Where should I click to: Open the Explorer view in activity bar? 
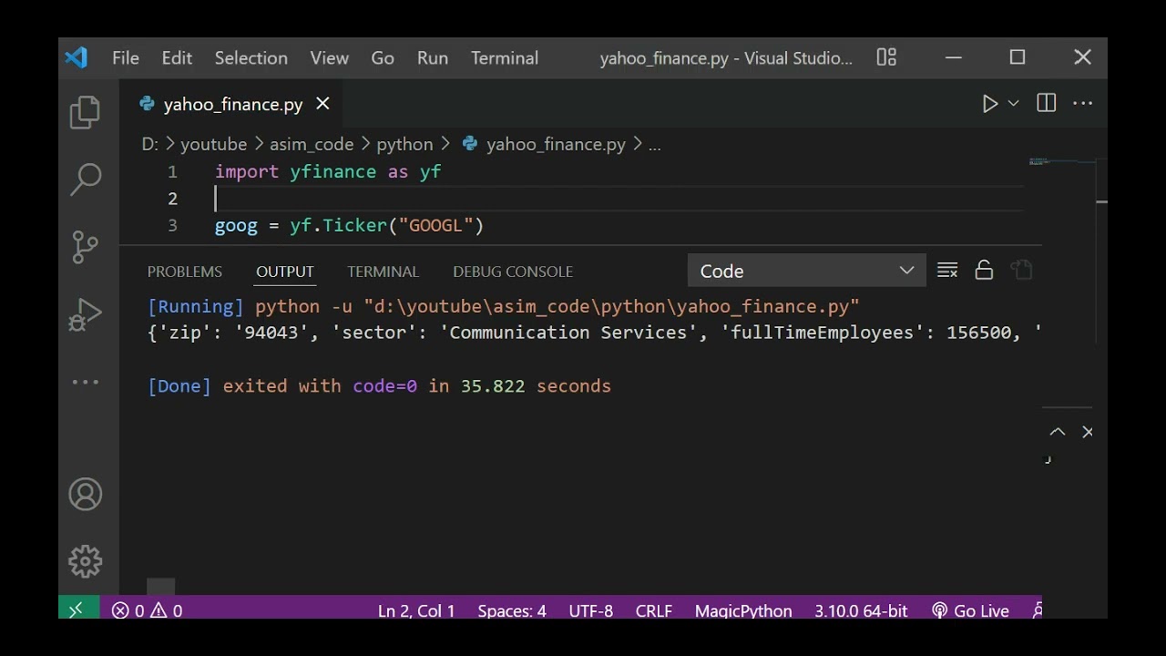(86, 112)
